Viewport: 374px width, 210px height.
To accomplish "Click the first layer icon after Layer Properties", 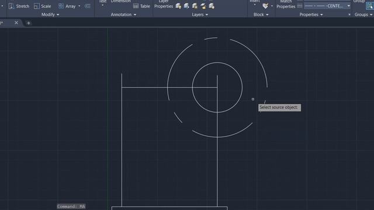I will (178, 6).
